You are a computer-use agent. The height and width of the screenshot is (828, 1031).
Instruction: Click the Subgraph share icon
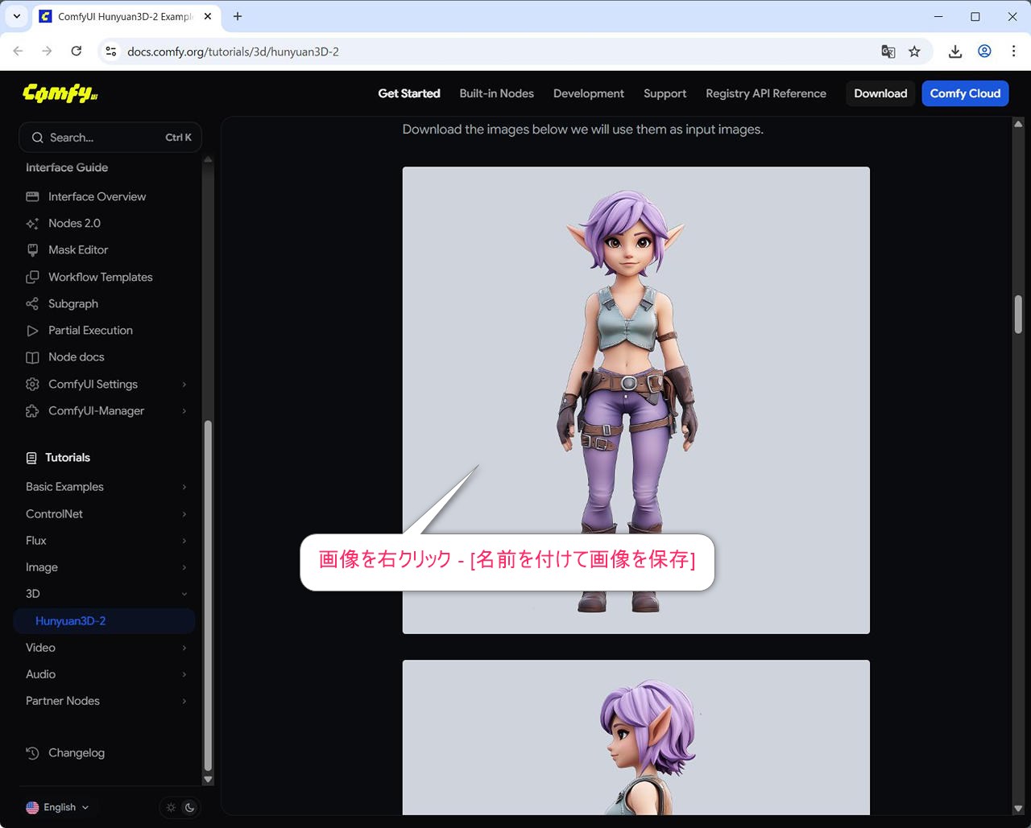tap(32, 304)
